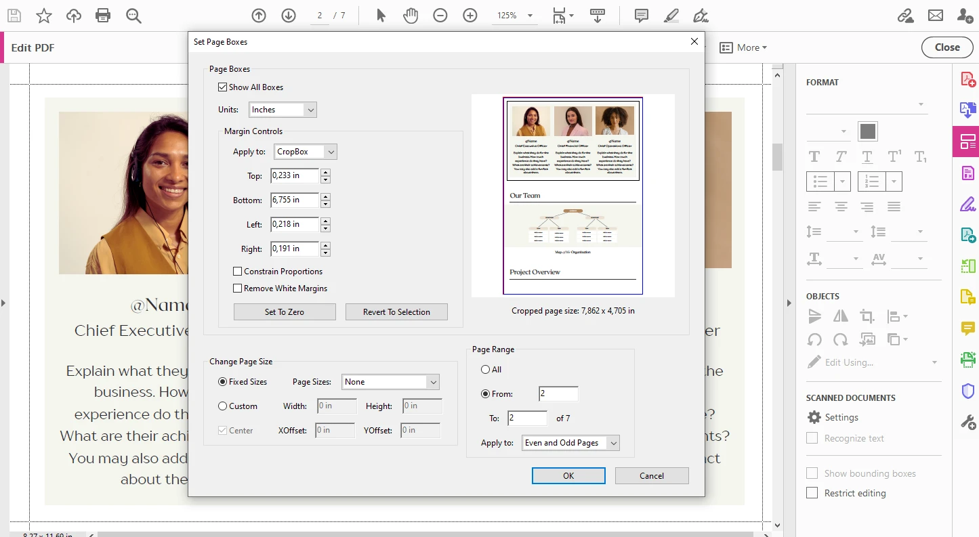Image resolution: width=979 pixels, height=537 pixels.
Task: Click the page preview thumbnail
Action: pos(573,196)
